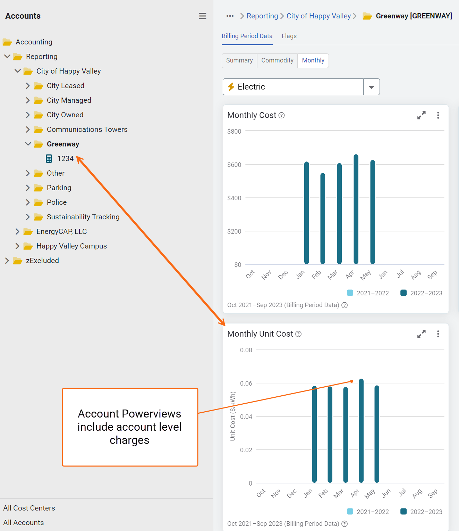Expand the Sustainability Tracking folder
This screenshot has height=531, width=459.
(x=28, y=217)
